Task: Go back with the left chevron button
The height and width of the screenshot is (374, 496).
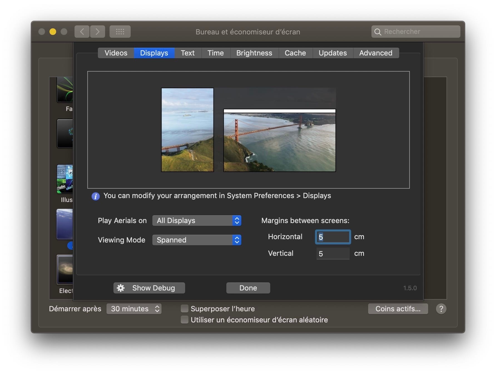Action: point(82,32)
